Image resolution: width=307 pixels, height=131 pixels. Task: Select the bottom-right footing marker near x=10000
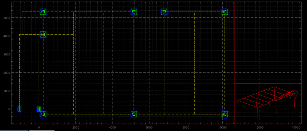[x=225, y=114]
